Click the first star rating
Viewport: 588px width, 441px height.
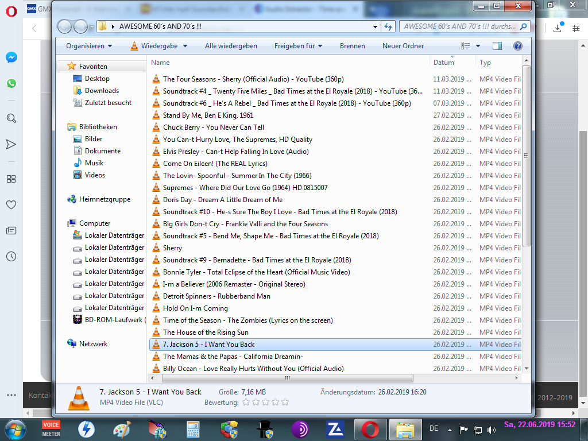(x=246, y=403)
